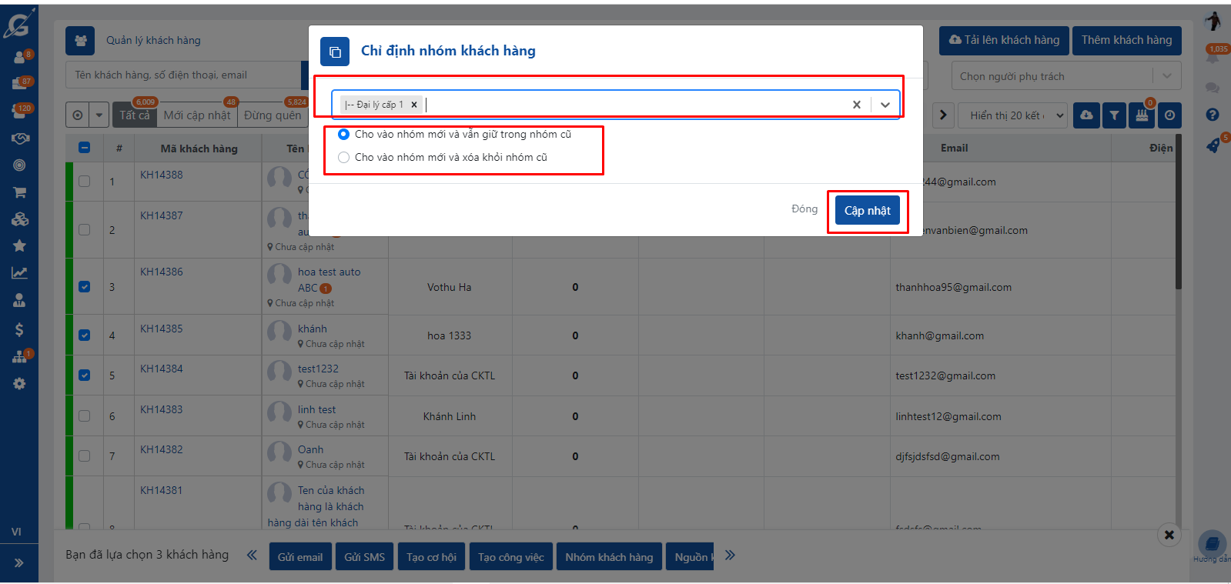Click the customer search input field
Viewport: 1231px width, 584px height.
(185, 75)
